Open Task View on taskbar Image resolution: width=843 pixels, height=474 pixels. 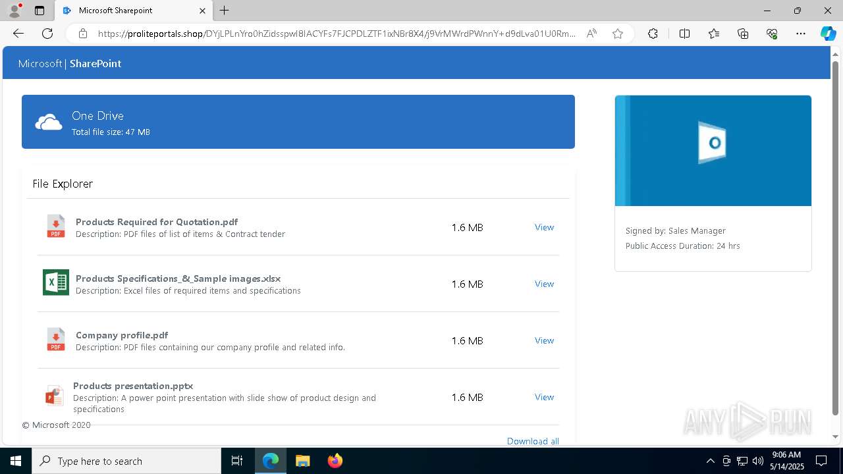point(237,461)
